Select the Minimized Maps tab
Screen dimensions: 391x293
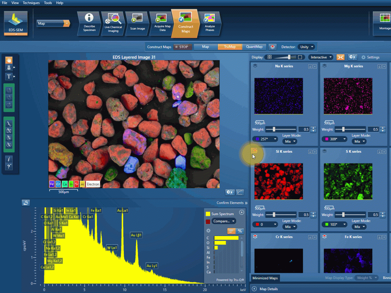pos(265,278)
